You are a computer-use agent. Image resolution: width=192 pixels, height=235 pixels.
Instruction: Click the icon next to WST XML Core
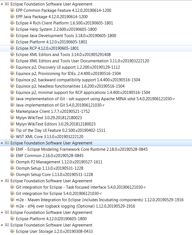[x=12, y=136]
